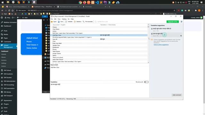Click the Upgrade to Pro button
Image resolution: width=205 pixels, height=115 pixels.
173,22
